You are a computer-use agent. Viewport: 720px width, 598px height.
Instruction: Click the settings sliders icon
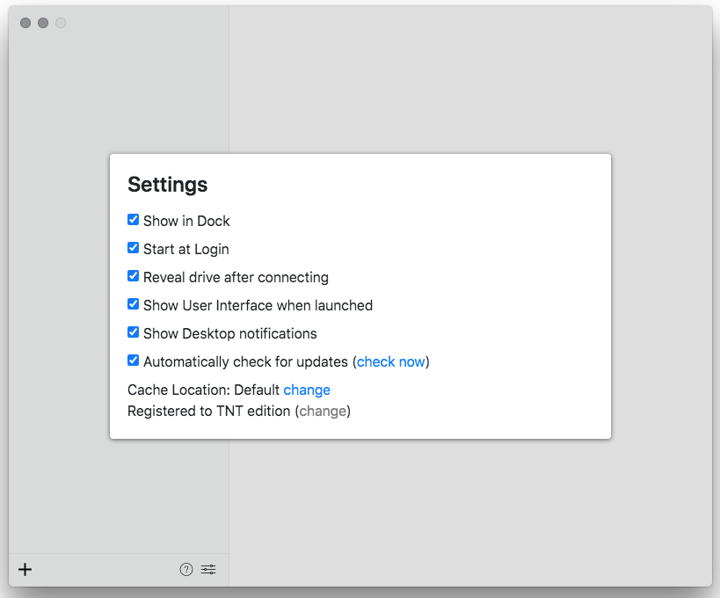click(x=208, y=570)
